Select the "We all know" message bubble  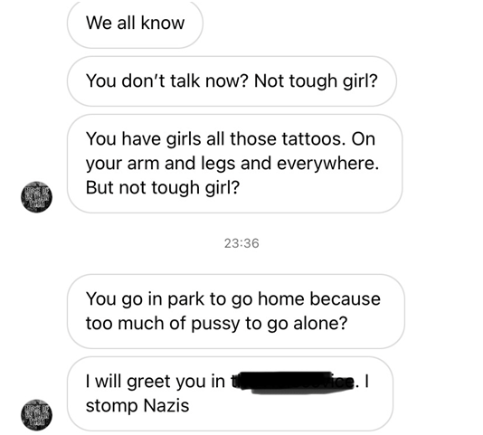pos(135,24)
